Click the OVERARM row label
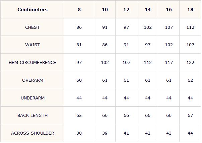This screenshot has width=202, height=143. coord(32,80)
